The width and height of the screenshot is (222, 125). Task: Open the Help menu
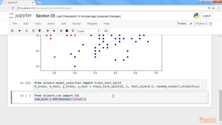[x=106, y=24]
